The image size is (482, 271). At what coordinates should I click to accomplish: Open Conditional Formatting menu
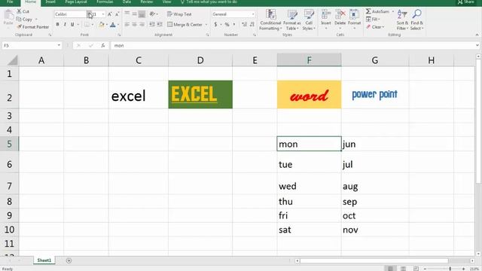click(x=270, y=20)
